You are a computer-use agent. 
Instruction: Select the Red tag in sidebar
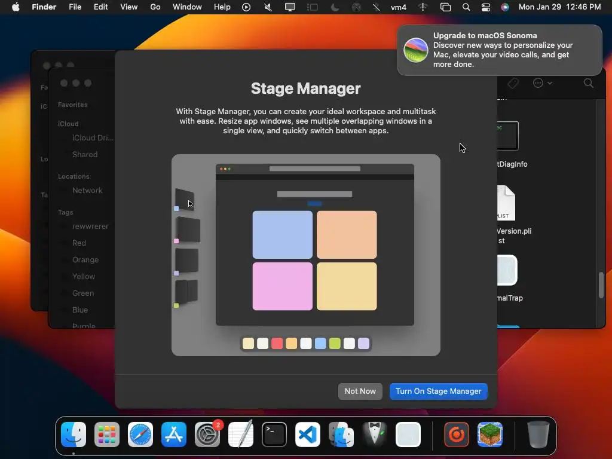tap(79, 243)
